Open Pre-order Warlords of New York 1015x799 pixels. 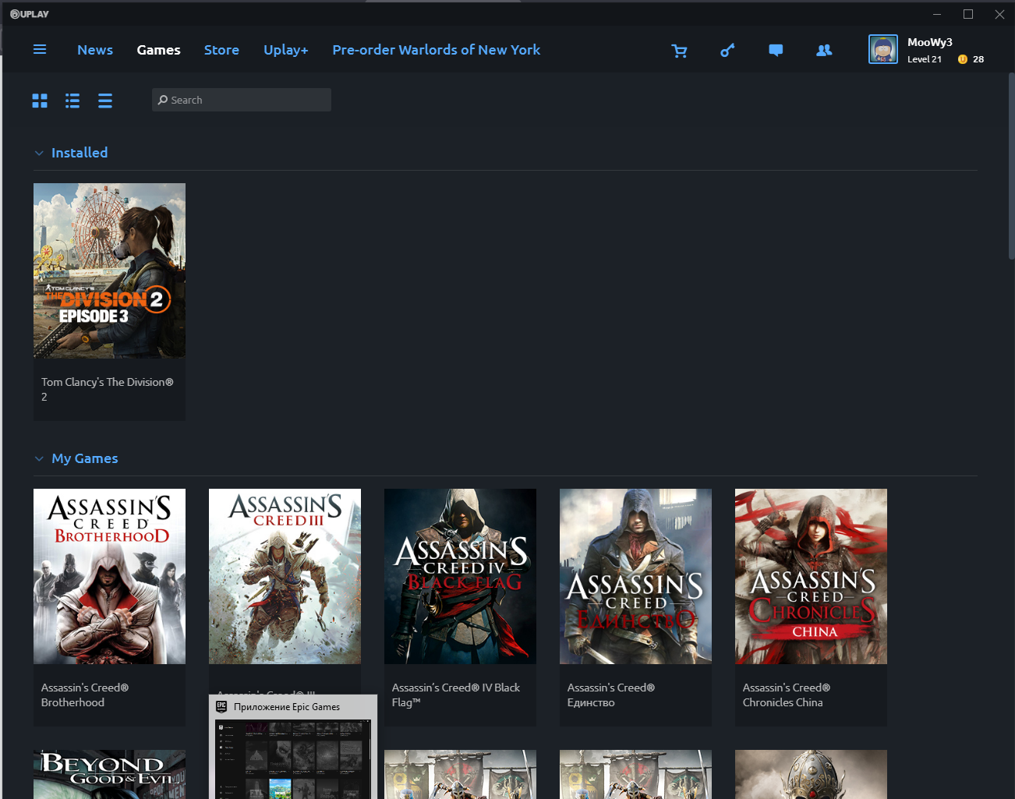point(437,50)
